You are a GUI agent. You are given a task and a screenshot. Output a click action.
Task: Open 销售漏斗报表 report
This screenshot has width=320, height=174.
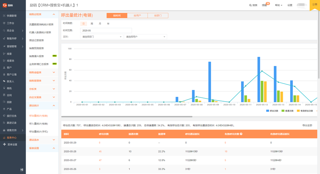pyautogui.click(x=36, y=56)
